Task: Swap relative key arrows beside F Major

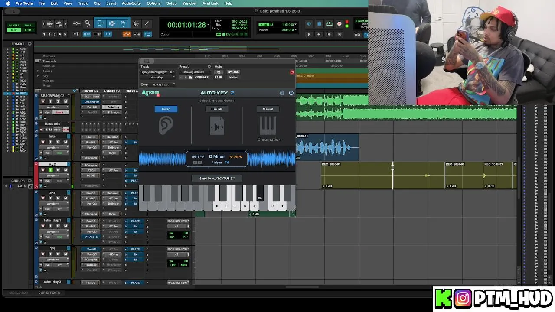Action: coord(227,162)
